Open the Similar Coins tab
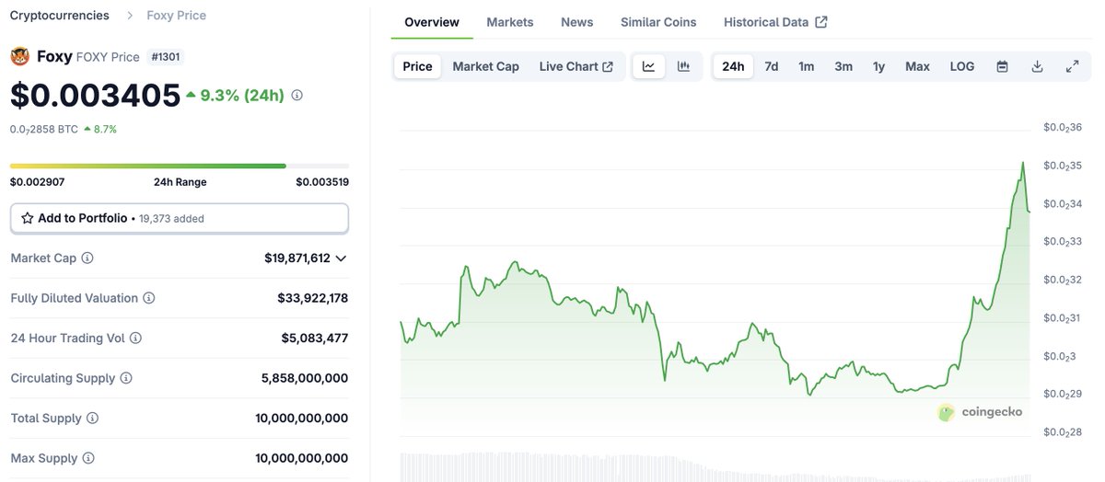1105x482 pixels. (x=658, y=22)
